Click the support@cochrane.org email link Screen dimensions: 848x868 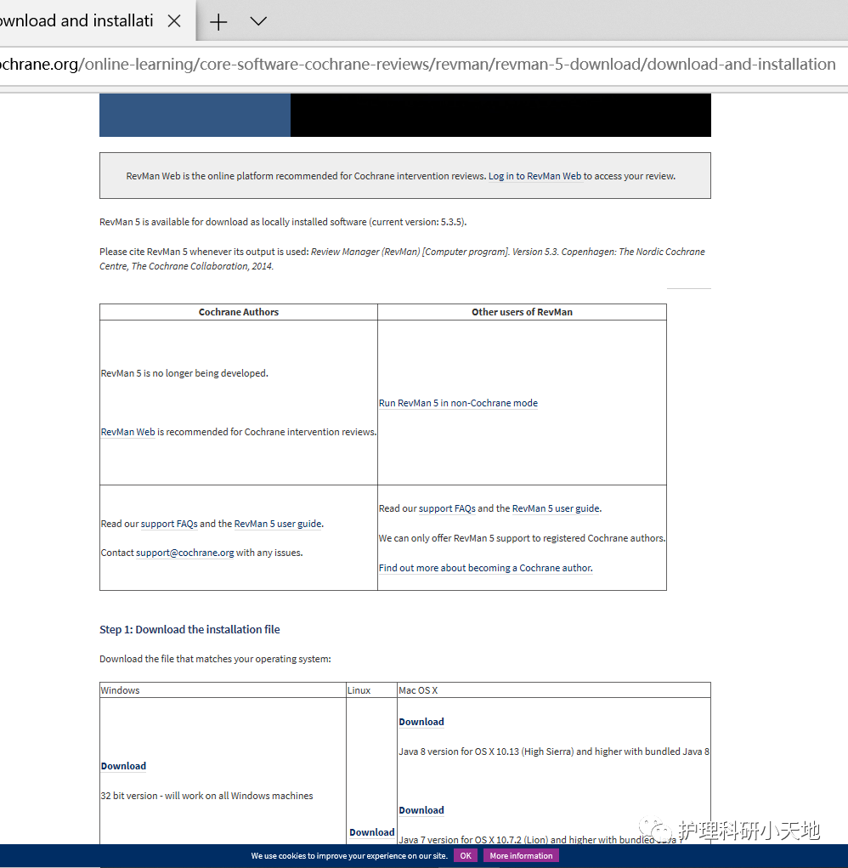point(184,553)
